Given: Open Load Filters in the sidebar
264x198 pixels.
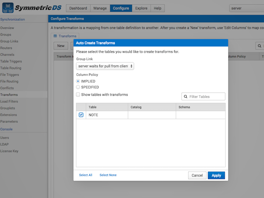Looking at the screenshot, I should [9, 101].
